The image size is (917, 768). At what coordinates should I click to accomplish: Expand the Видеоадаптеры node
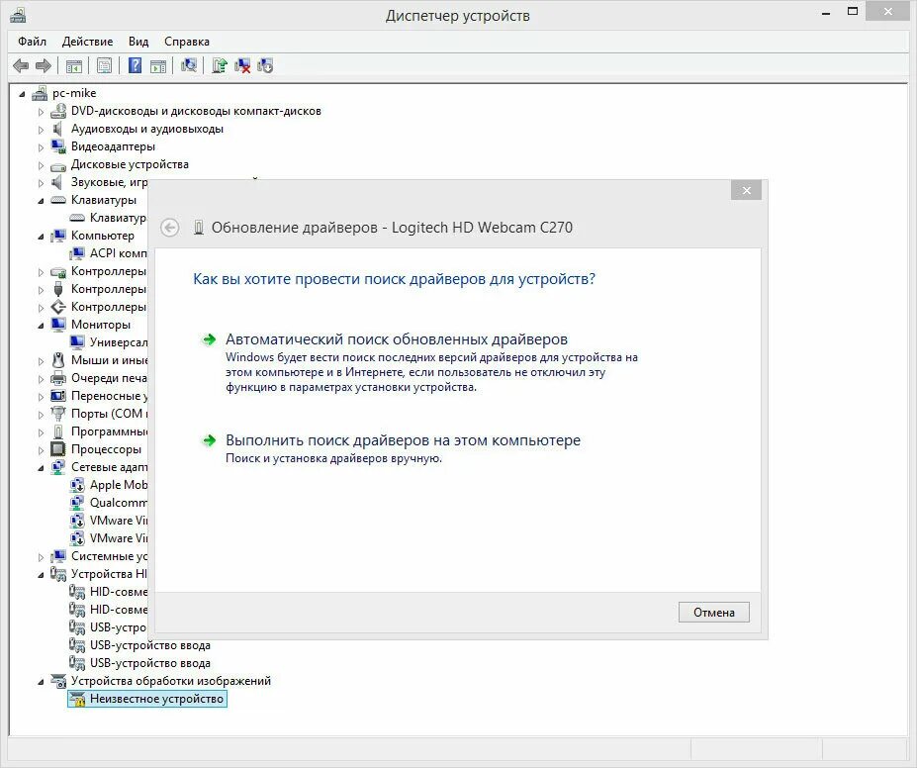coord(41,147)
